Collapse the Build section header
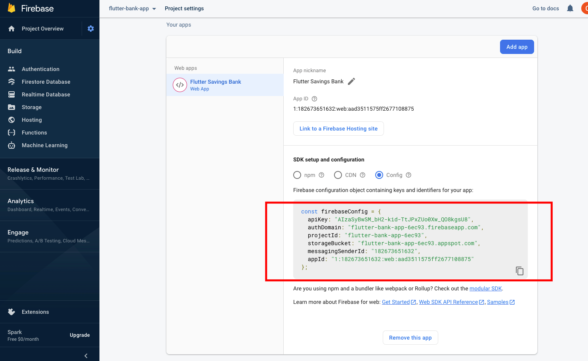588x361 pixels. (x=15, y=51)
